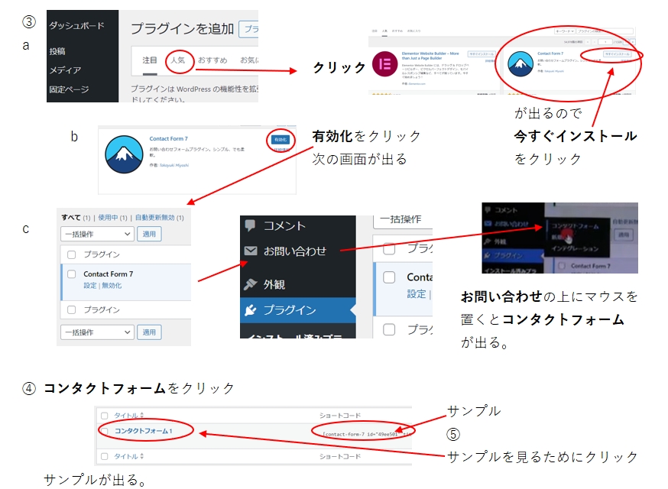Toggle the select-all checkbox in top プラグイン header
This screenshot has width=668, height=489.
[x=72, y=254]
